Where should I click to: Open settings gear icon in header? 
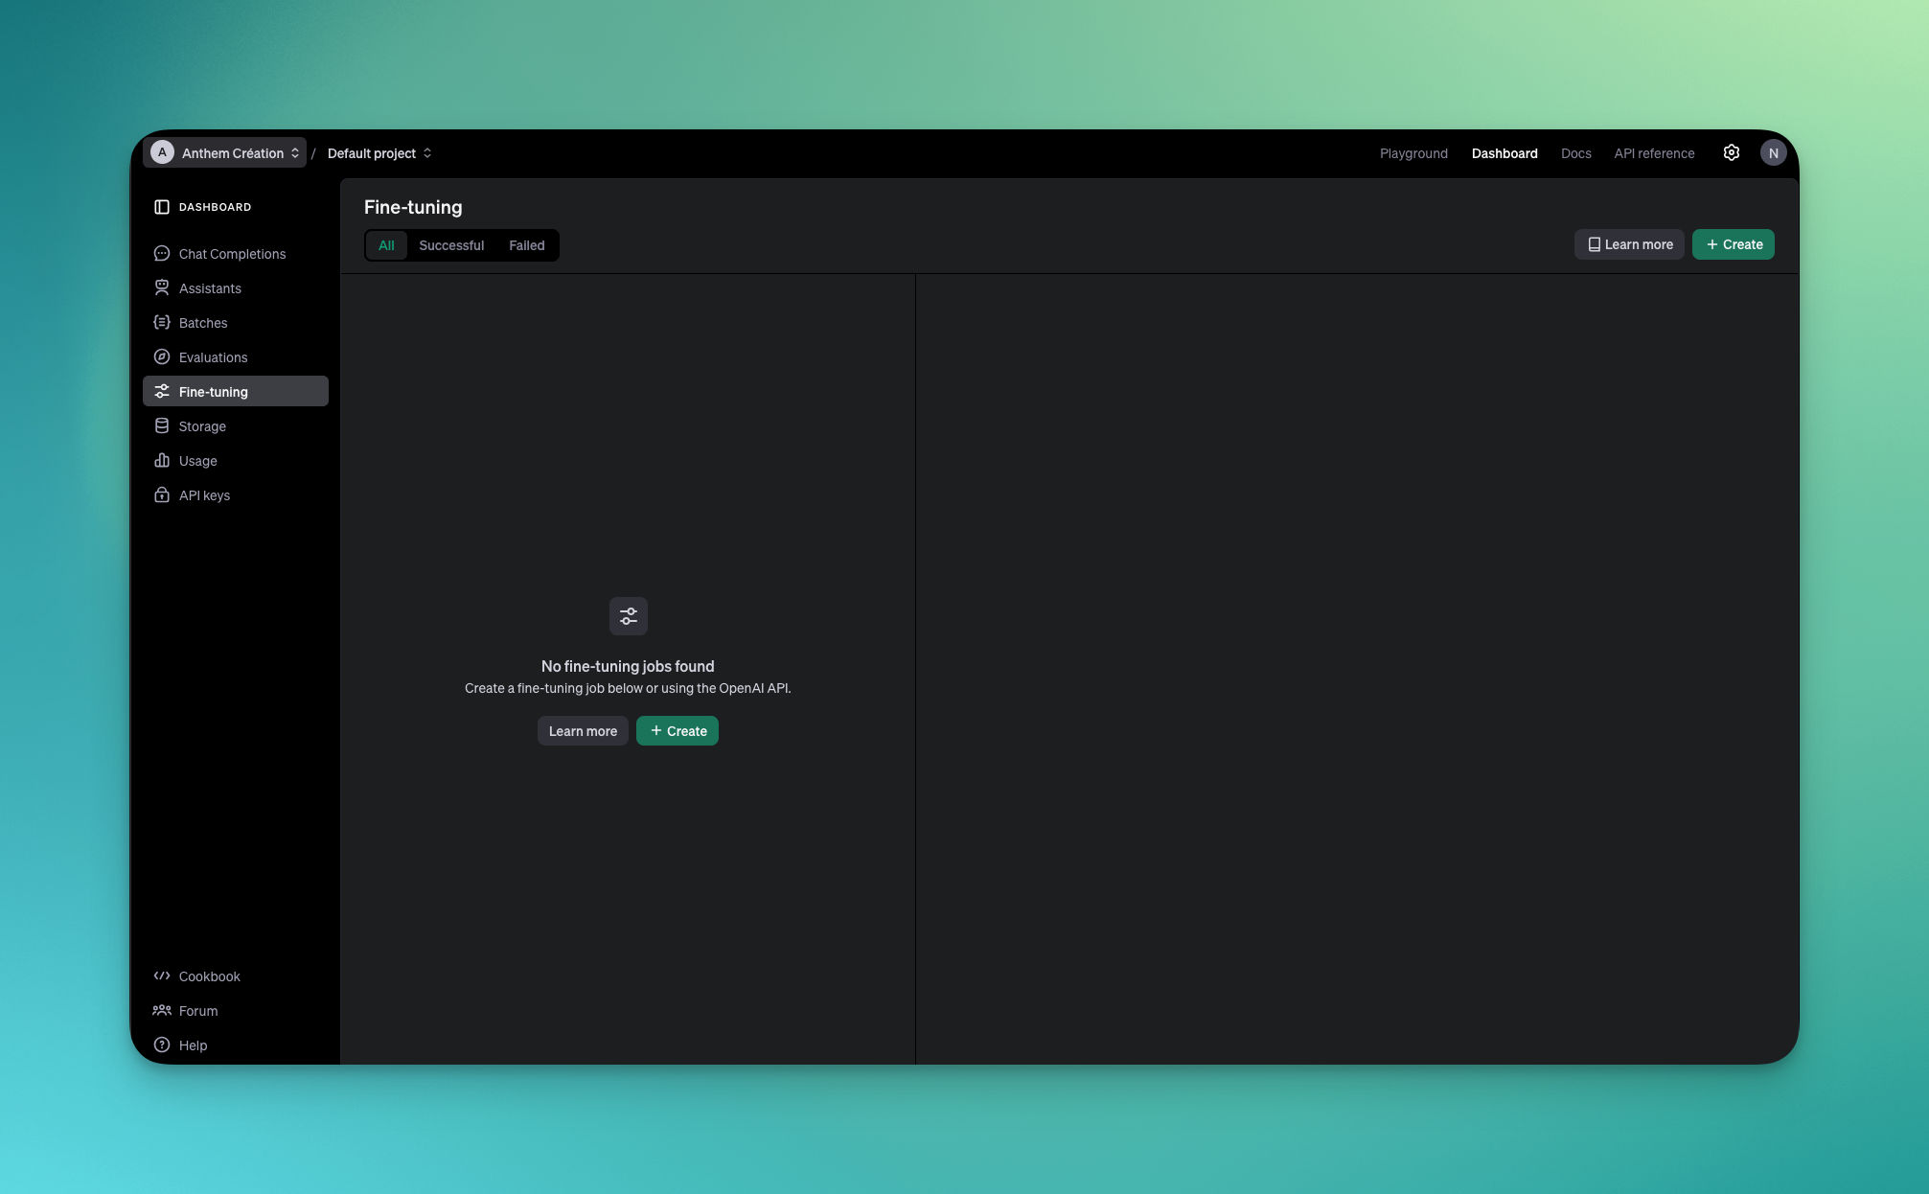coord(1731,153)
